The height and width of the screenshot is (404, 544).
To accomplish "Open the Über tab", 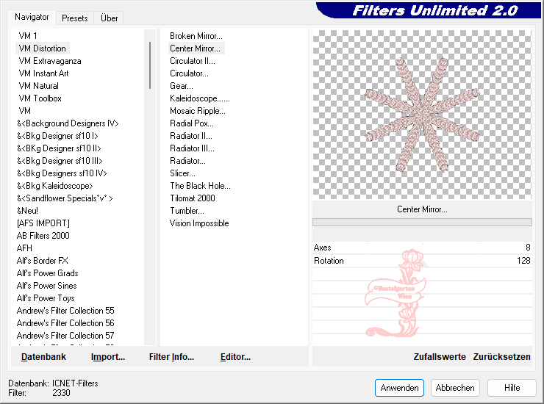I will [x=109, y=18].
